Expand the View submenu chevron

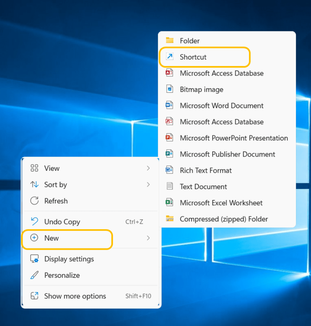tap(149, 168)
